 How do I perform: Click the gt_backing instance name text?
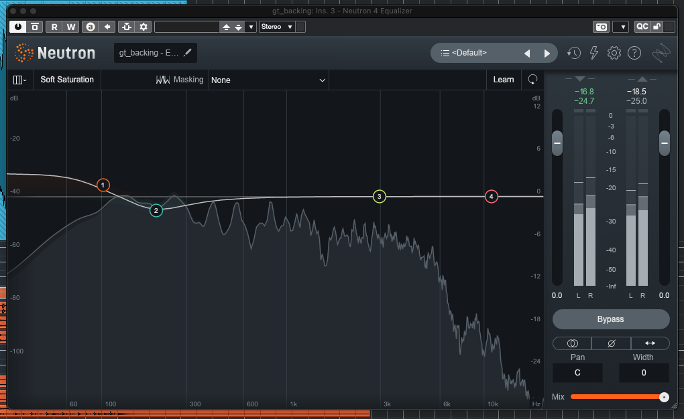(148, 53)
